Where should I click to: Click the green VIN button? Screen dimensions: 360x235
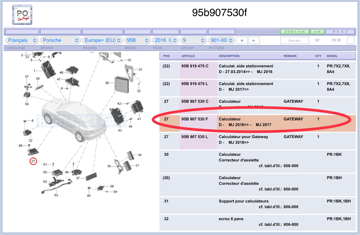[x=317, y=31]
